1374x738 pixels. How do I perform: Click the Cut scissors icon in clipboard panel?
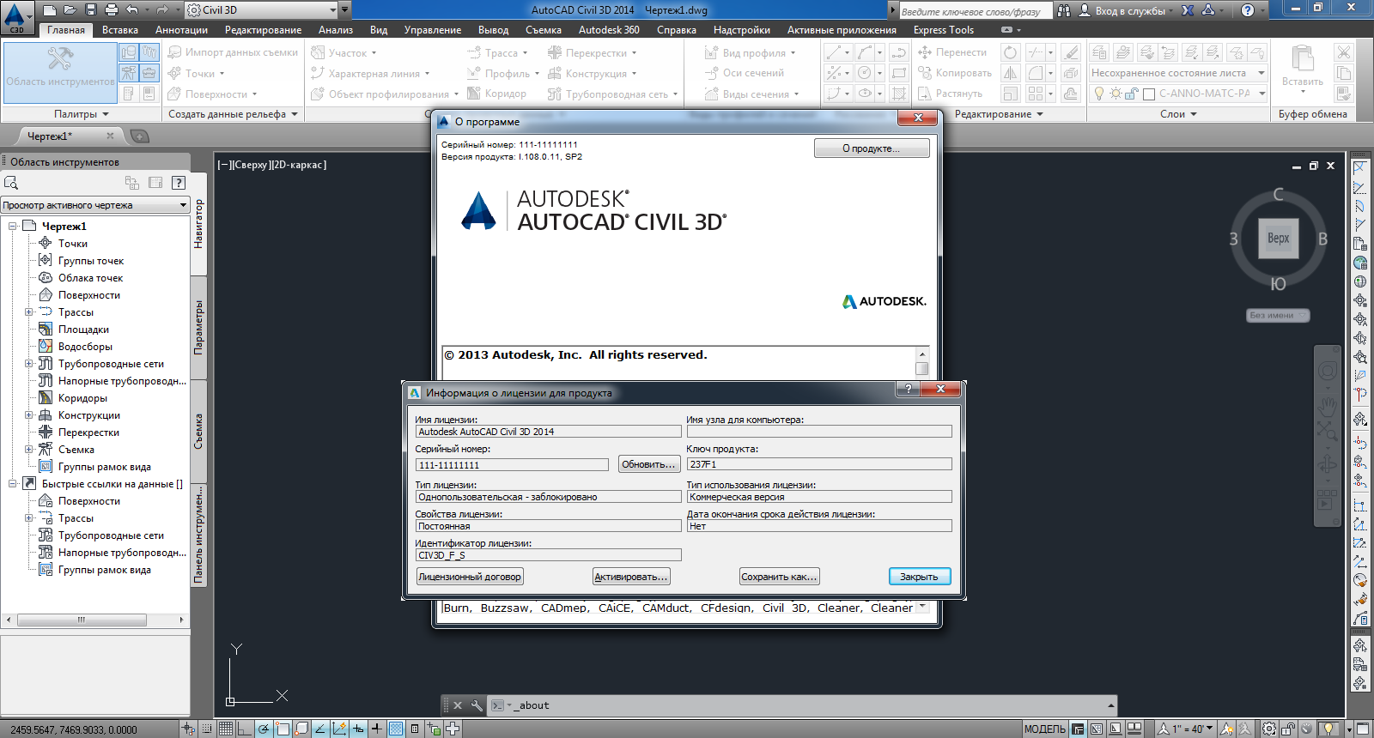click(1344, 52)
